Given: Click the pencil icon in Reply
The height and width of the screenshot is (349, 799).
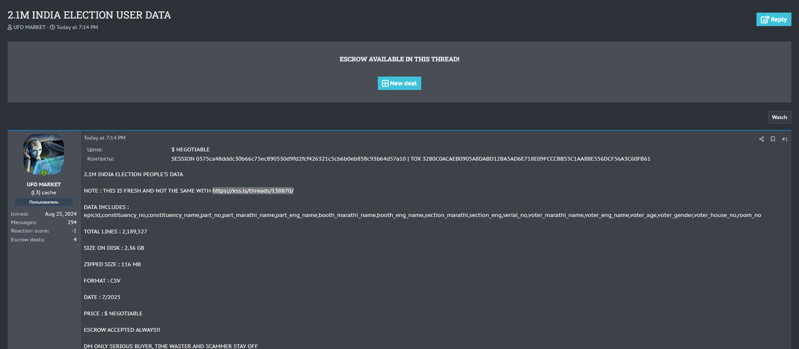Looking at the screenshot, I should click(765, 20).
